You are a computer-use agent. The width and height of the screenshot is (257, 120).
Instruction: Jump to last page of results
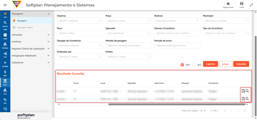point(244,110)
